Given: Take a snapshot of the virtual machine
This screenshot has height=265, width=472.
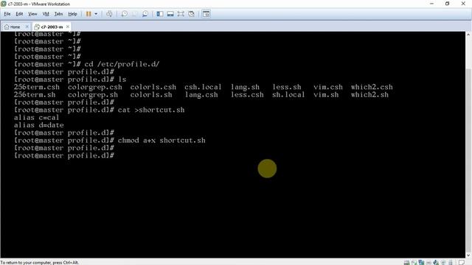Looking at the screenshot, I should (x=124, y=14).
